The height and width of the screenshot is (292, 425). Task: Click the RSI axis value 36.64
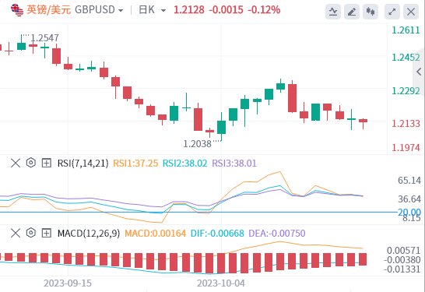(x=409, y=199)
